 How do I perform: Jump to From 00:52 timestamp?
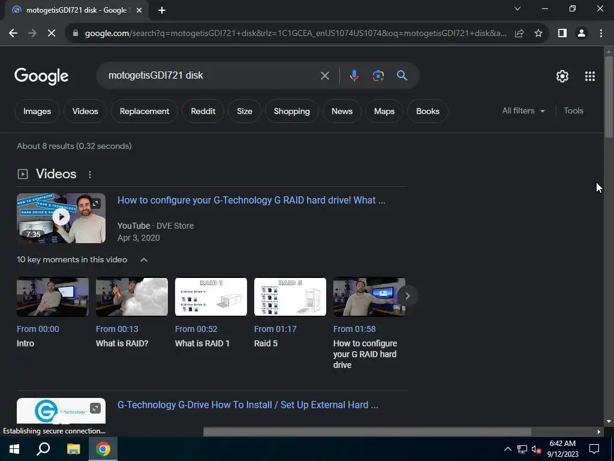tap(196, 330)
